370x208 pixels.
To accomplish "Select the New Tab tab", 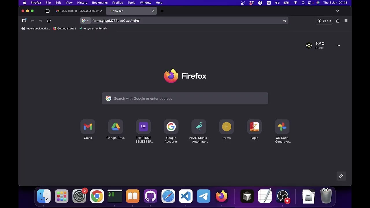I will coord(131,11).
